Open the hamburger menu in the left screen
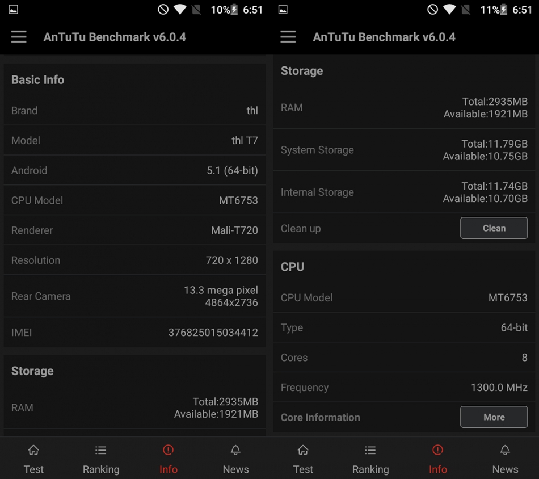This screenshot has width=539, height=479. pos(19,37)
